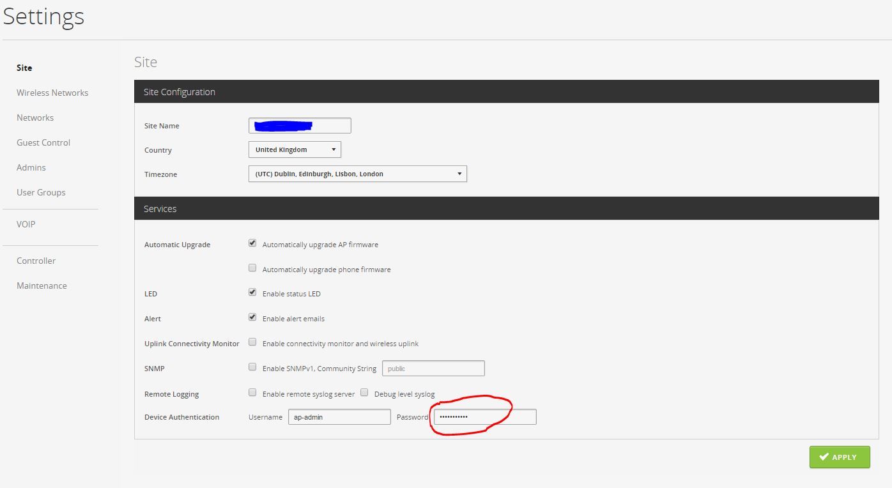
Task: Open VOIP settings page
Action: 26,224
